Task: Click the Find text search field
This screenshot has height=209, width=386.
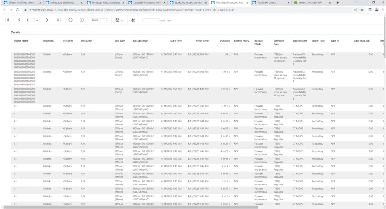Action: [151, 20]
